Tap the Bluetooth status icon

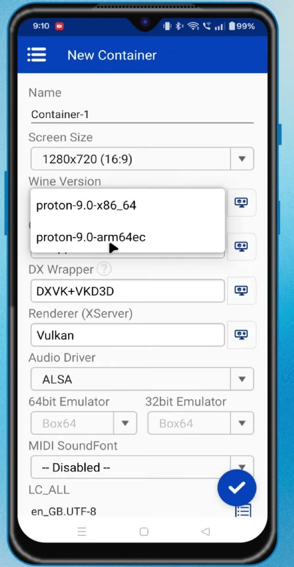pos(179,26)
